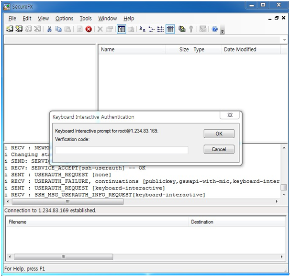Click transfer queue horizontal scrollbar thumb
The height and width of the screenshot is (277, 290).
point(64,257)
